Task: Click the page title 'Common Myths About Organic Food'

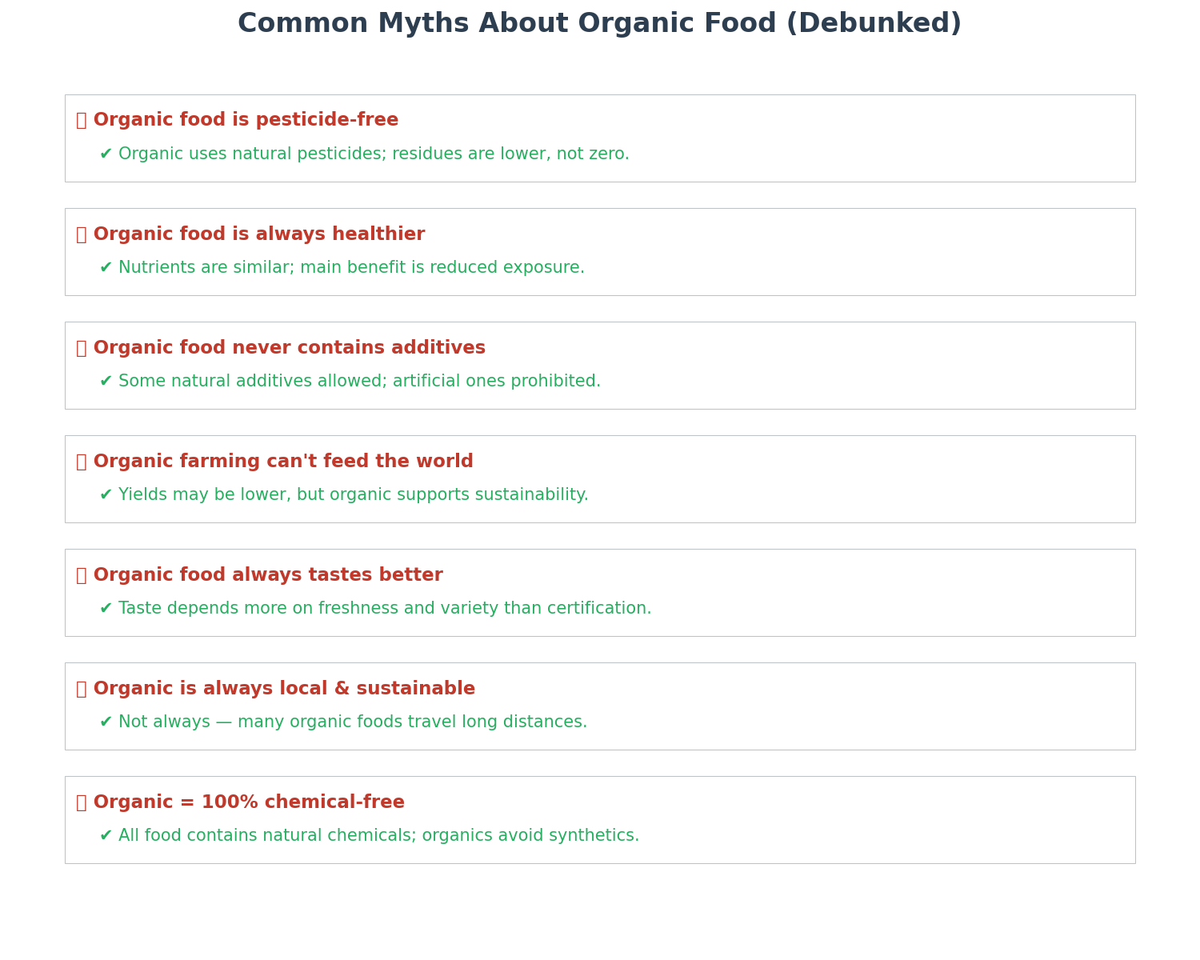Action: click(x=599, y=24)
